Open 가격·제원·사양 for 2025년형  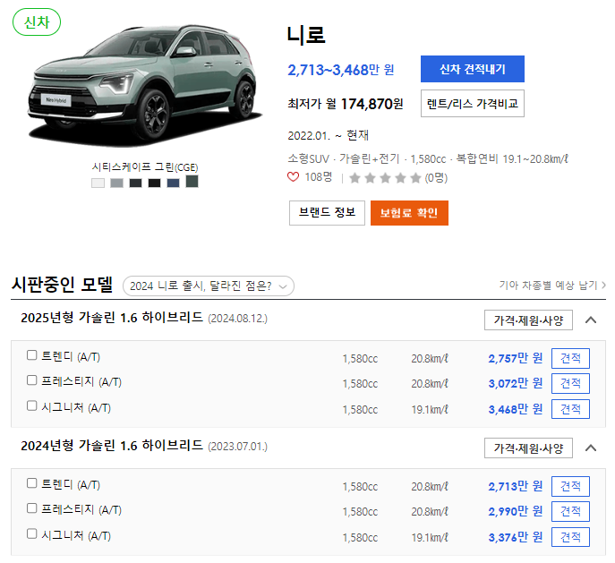tap(528, 320)
